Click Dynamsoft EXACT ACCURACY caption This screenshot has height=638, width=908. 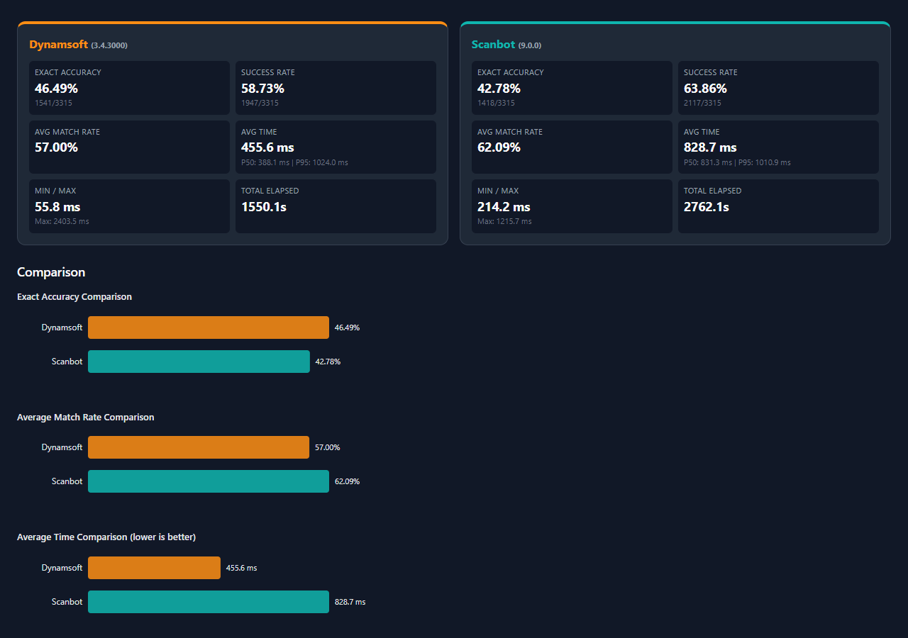tap(68, 72)
